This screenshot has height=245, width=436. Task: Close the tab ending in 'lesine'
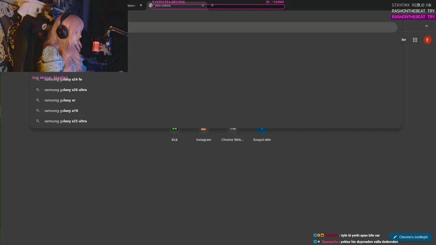(x=141, y=5)
